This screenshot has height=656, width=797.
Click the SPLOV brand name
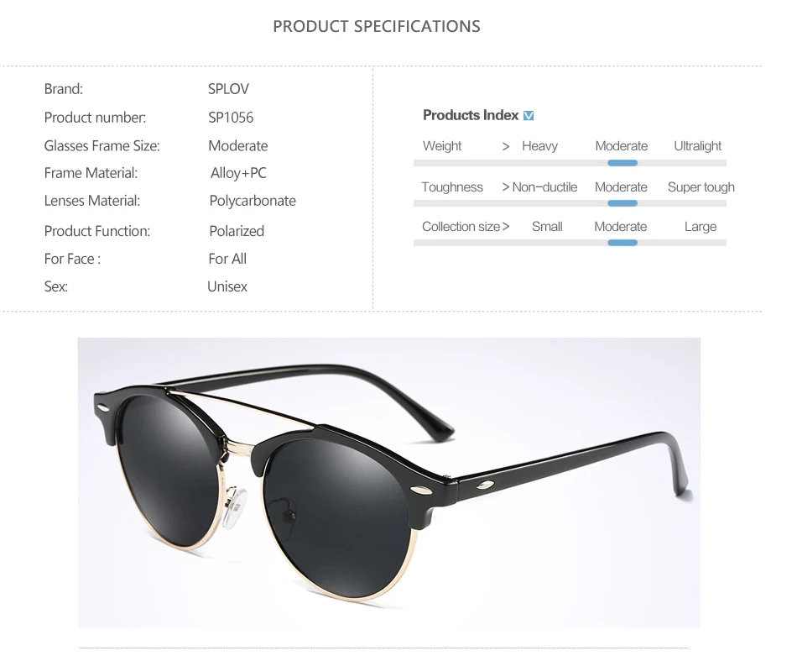click(228, 89)
